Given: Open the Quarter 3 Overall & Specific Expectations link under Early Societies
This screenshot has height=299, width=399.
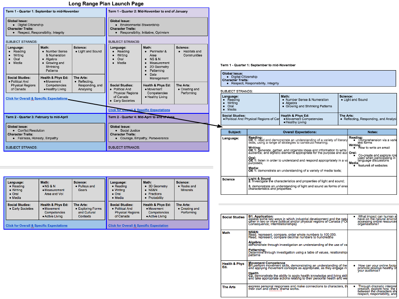Looking at the screenshot, I should coord(37,226).
